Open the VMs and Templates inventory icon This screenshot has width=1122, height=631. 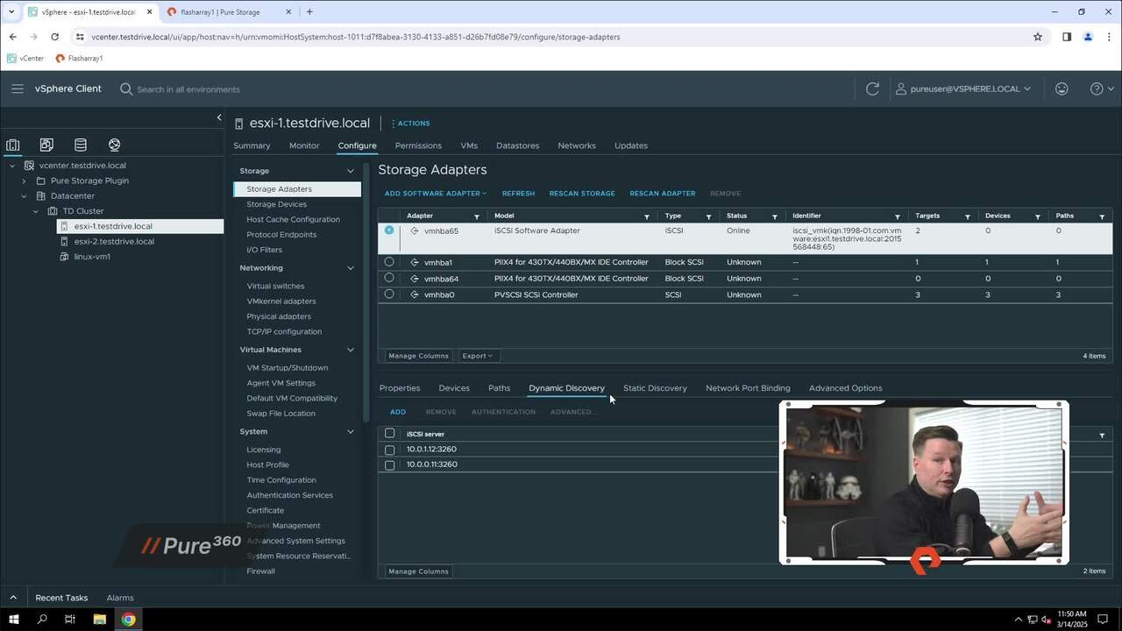click(x=46, y=145)
